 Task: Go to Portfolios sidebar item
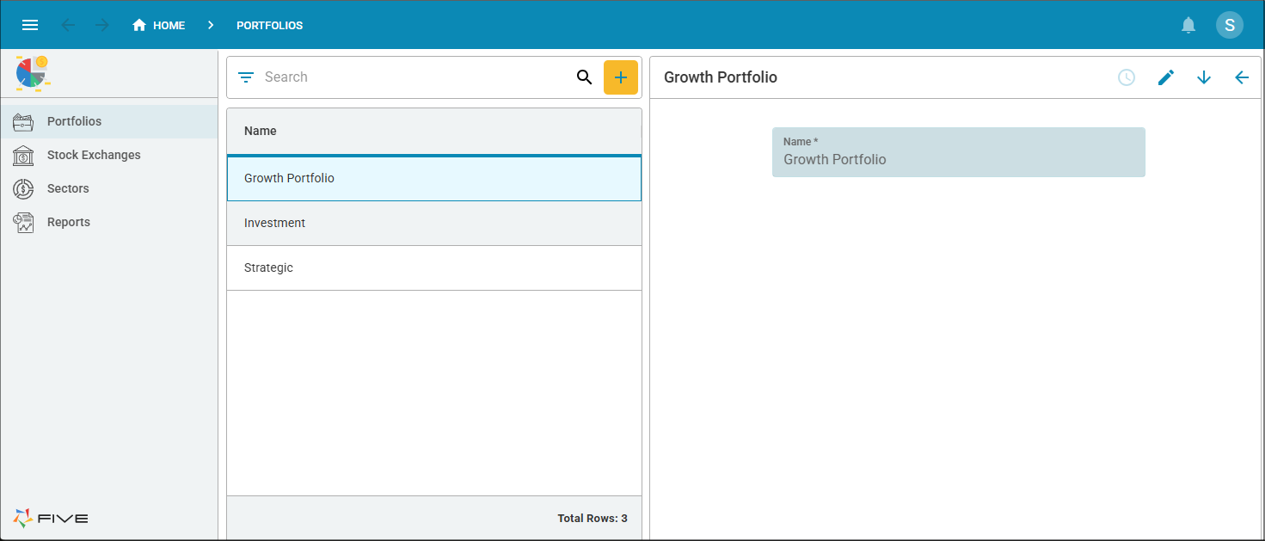(x=74, y=121)
